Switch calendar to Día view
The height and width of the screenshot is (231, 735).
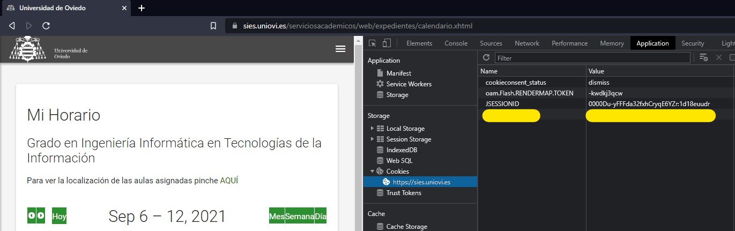320,217
